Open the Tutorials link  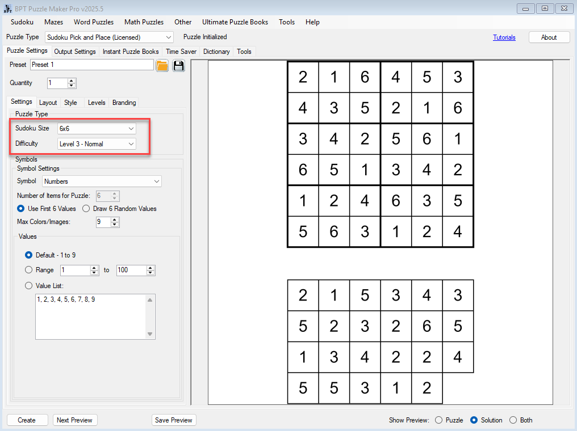pyautogui.click(x=504, y=37)
